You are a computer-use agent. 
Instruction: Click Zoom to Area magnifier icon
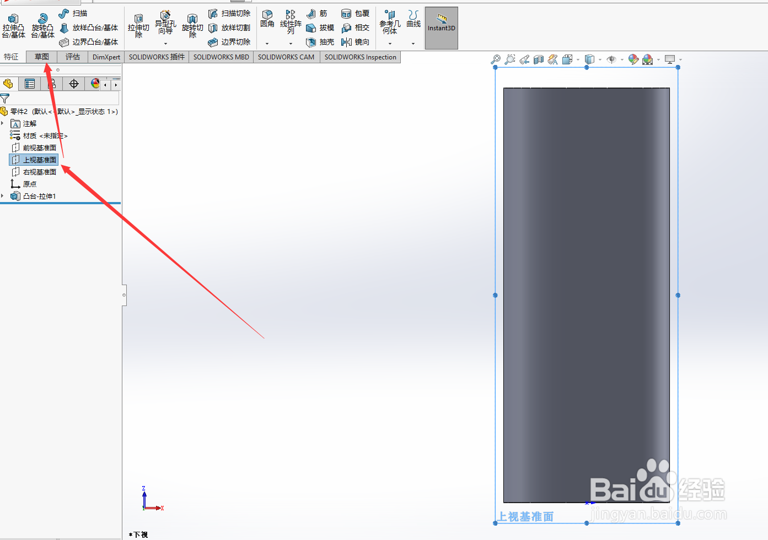510,59
